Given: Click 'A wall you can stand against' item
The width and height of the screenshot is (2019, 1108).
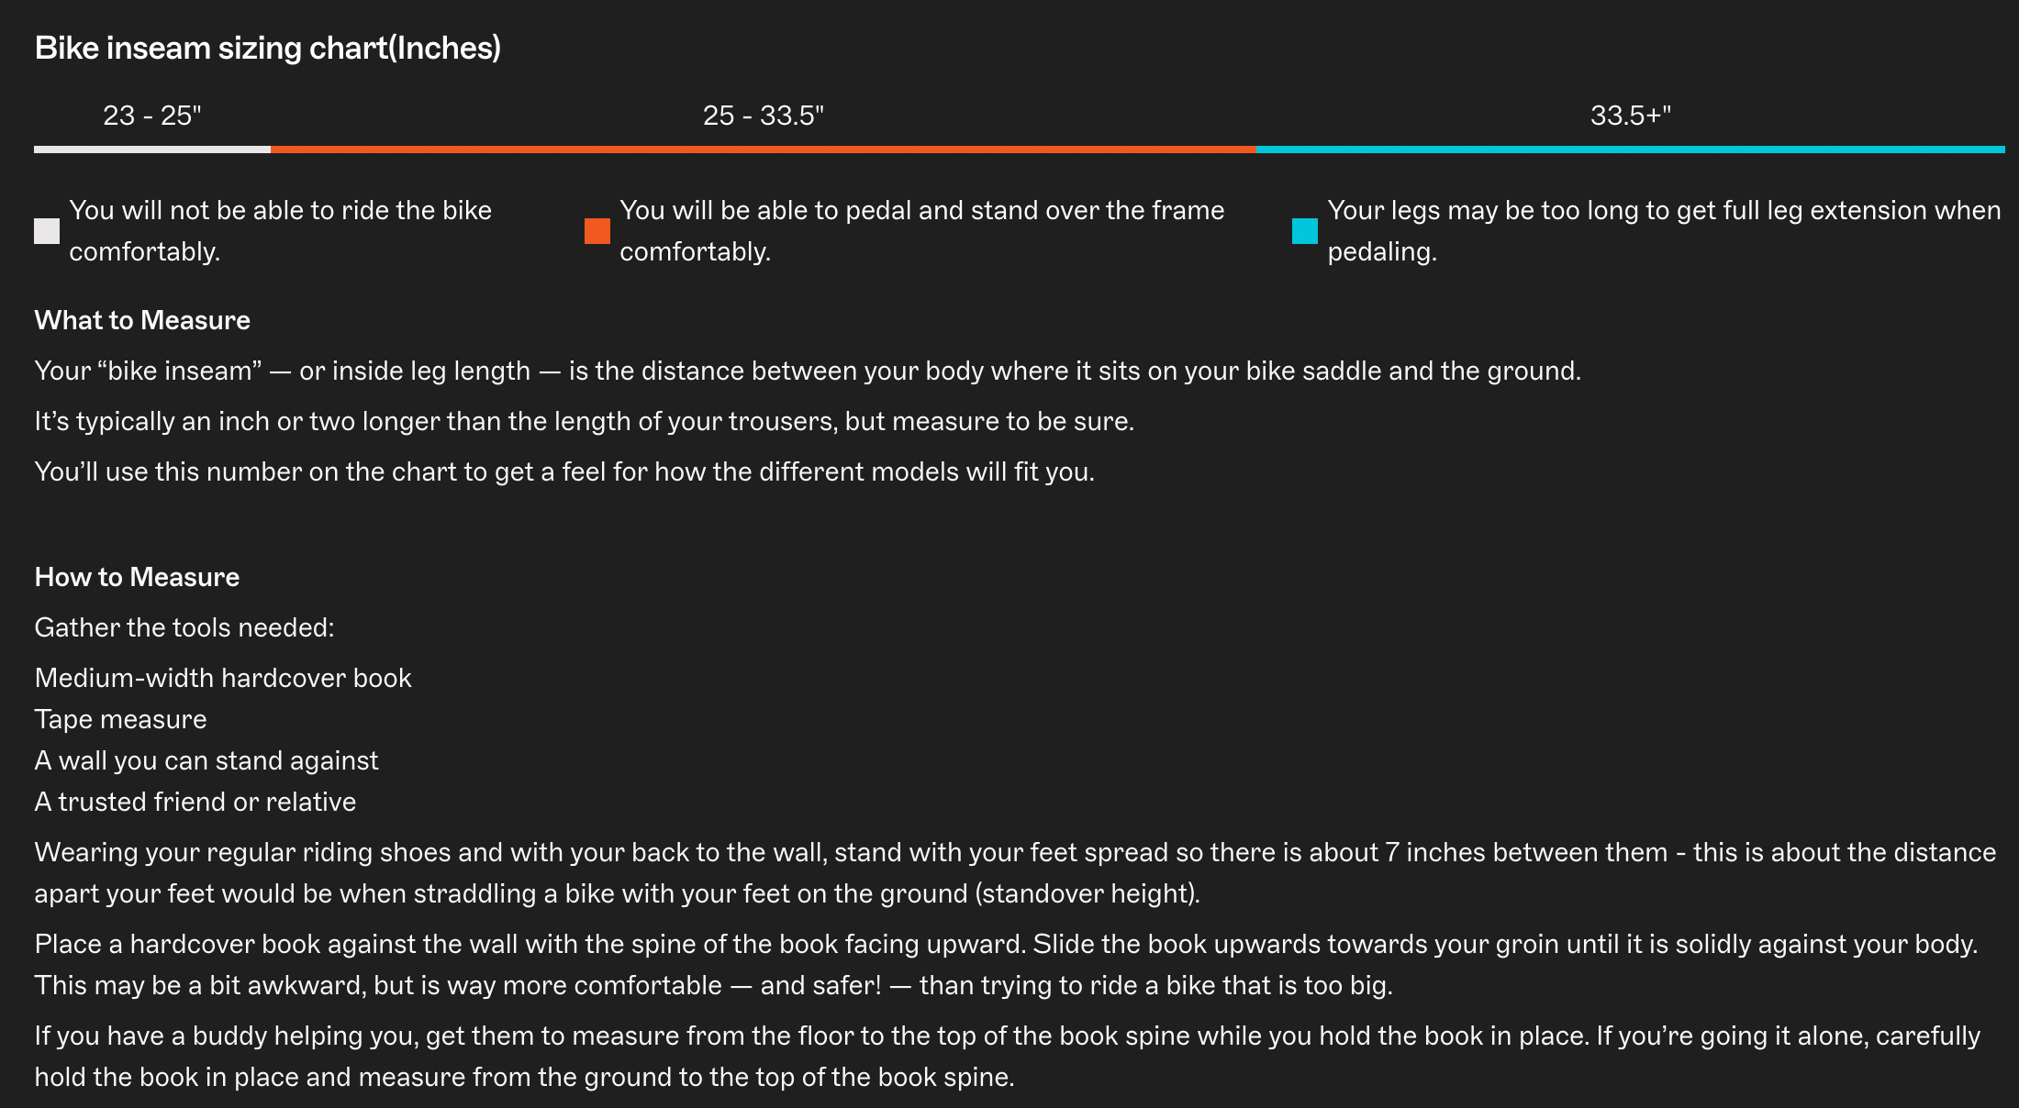Looking at the screenshot, I should 206,760.
